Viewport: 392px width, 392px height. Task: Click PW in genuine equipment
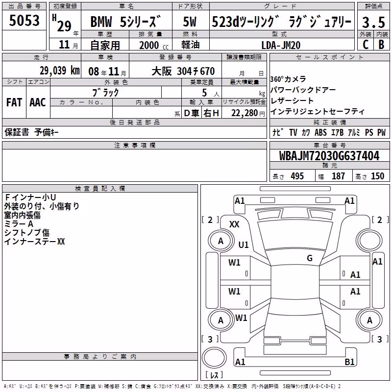382,132
